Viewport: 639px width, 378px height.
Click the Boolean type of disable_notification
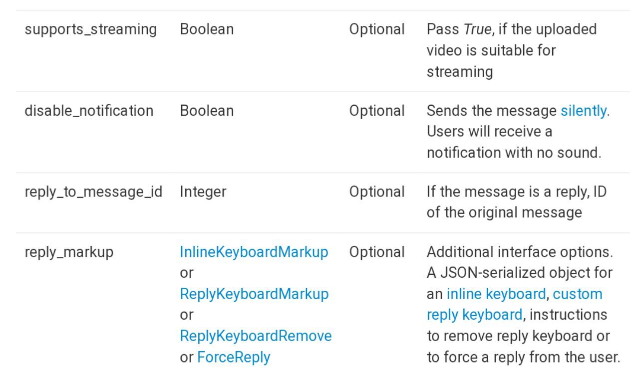pyautogui.click(x=207, y=111)
